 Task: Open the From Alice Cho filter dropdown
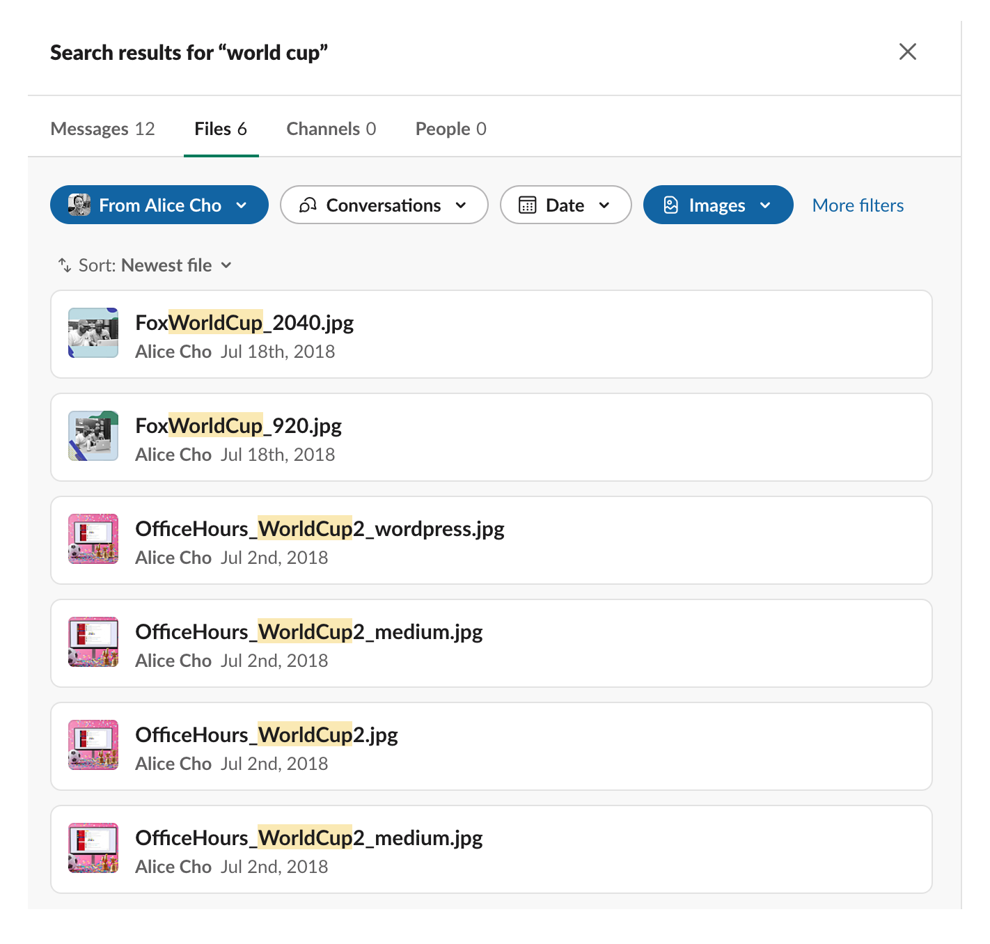[159, 205]
